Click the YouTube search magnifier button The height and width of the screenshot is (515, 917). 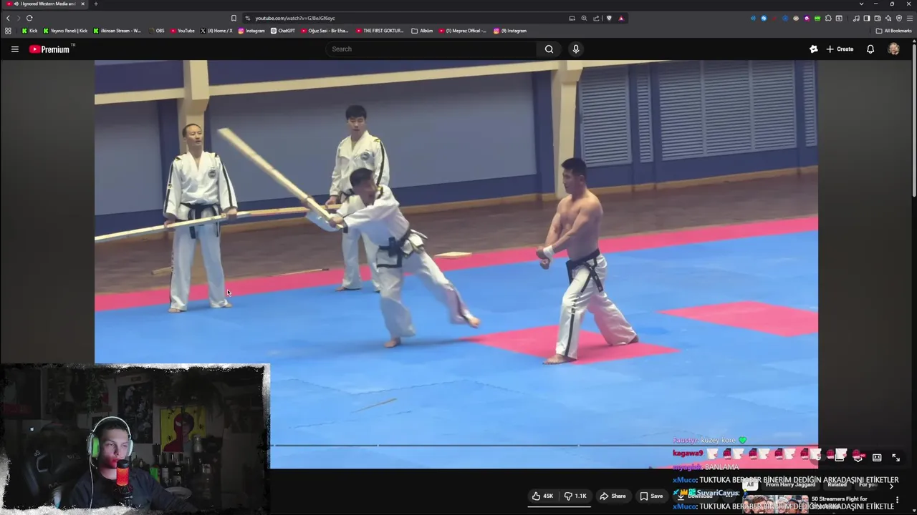point(549,49)
